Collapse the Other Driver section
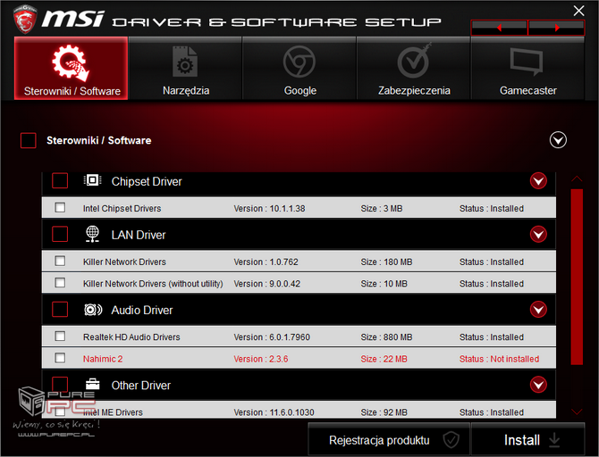This screenshot has width=599, height=457. [538, 385]
